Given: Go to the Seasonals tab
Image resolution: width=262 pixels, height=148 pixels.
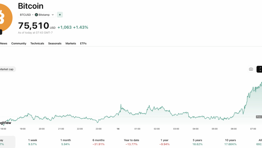Looking at the screenshot, I should (x=55, y=43).
